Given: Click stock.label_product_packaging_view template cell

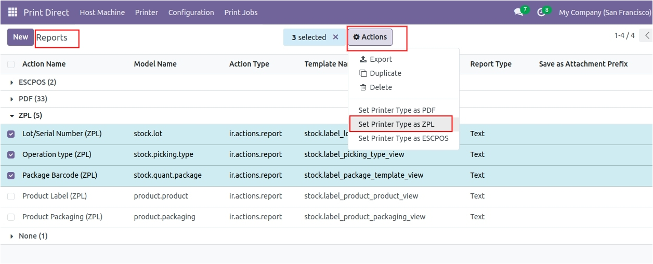Looking at the screenshot, I should 365,217.
